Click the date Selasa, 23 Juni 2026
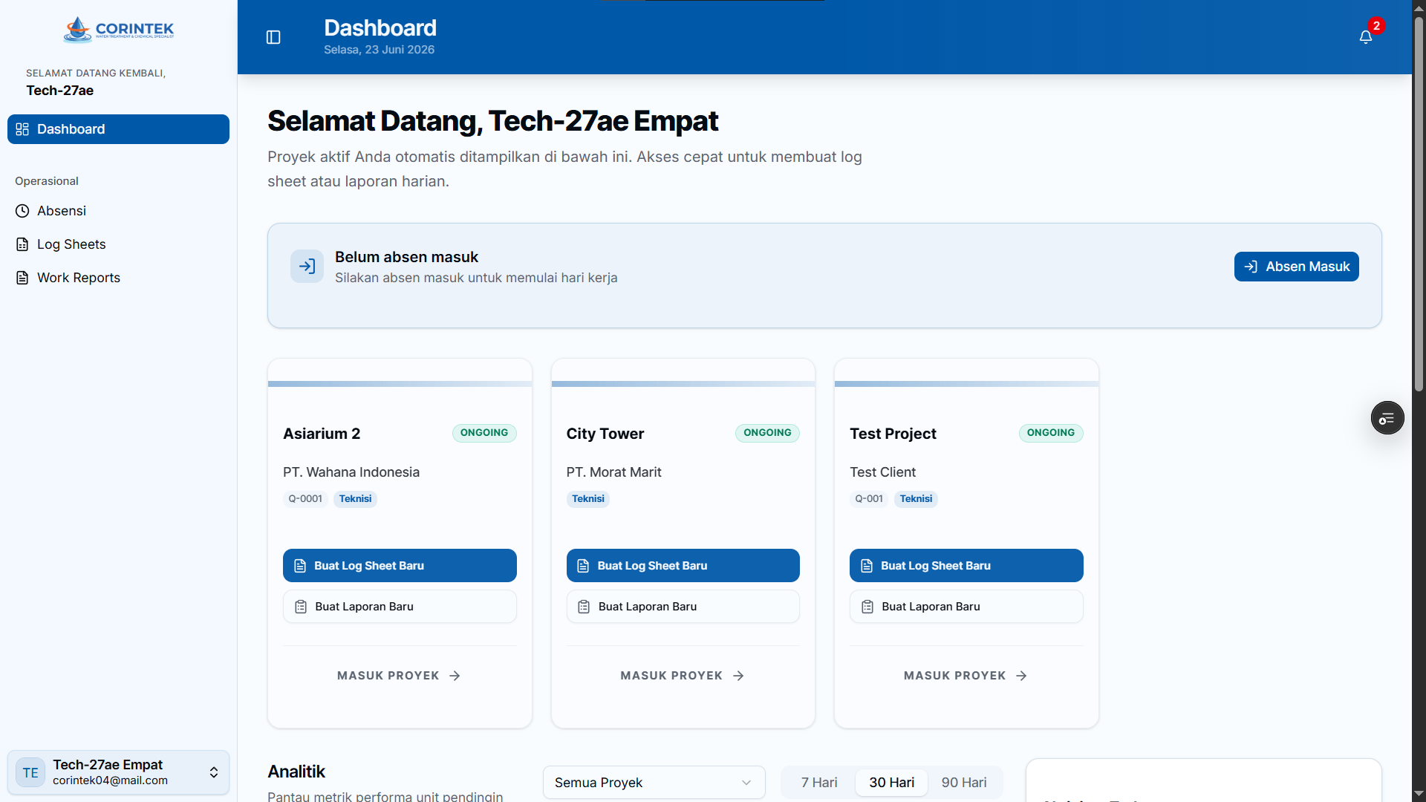The width and height of the screenshot is (1426, 802). click(x=379, y=50)
